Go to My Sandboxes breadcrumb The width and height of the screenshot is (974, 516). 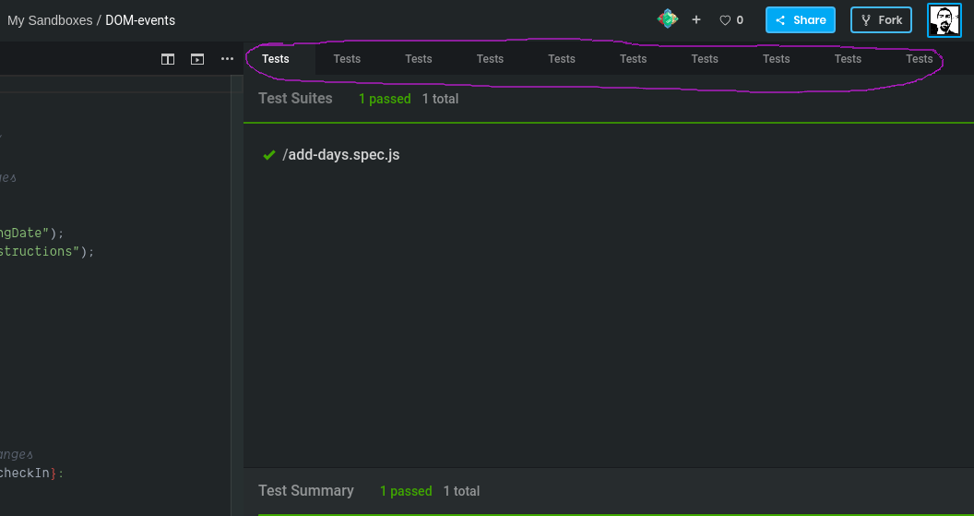click(x=50, y=20)
